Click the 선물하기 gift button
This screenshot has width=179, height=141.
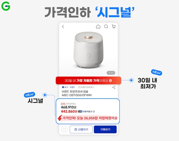(81, 129)
